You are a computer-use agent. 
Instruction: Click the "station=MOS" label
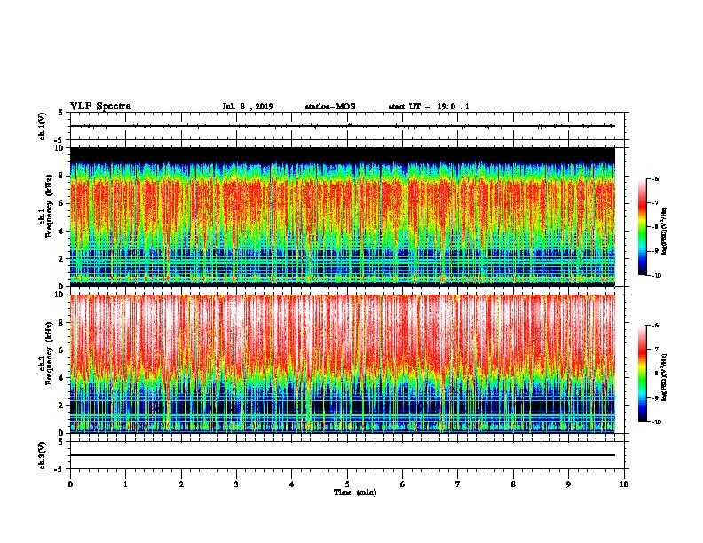[330, 106]
